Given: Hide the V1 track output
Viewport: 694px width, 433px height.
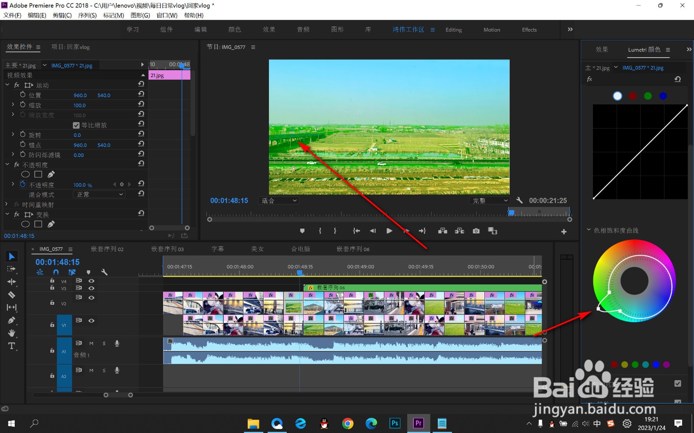Looking at the screenshot, I should click(x=92, y=321).
